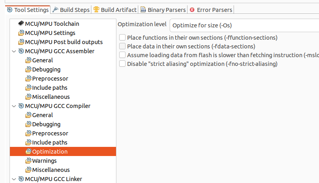This screenshot has height=183, width=319.
Task: Check the -fdata-sections option
Action: click(122, 46)
